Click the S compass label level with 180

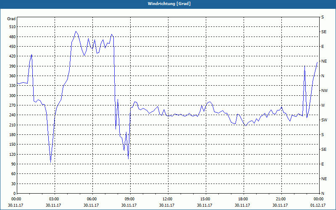pos(323,134)
